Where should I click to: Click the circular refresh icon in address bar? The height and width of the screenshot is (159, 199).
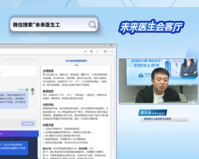91,51
